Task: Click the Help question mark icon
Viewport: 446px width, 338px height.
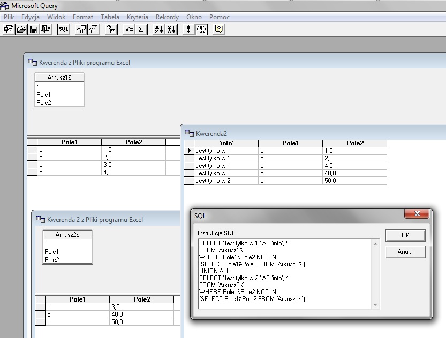Action: tap(219, 29)
